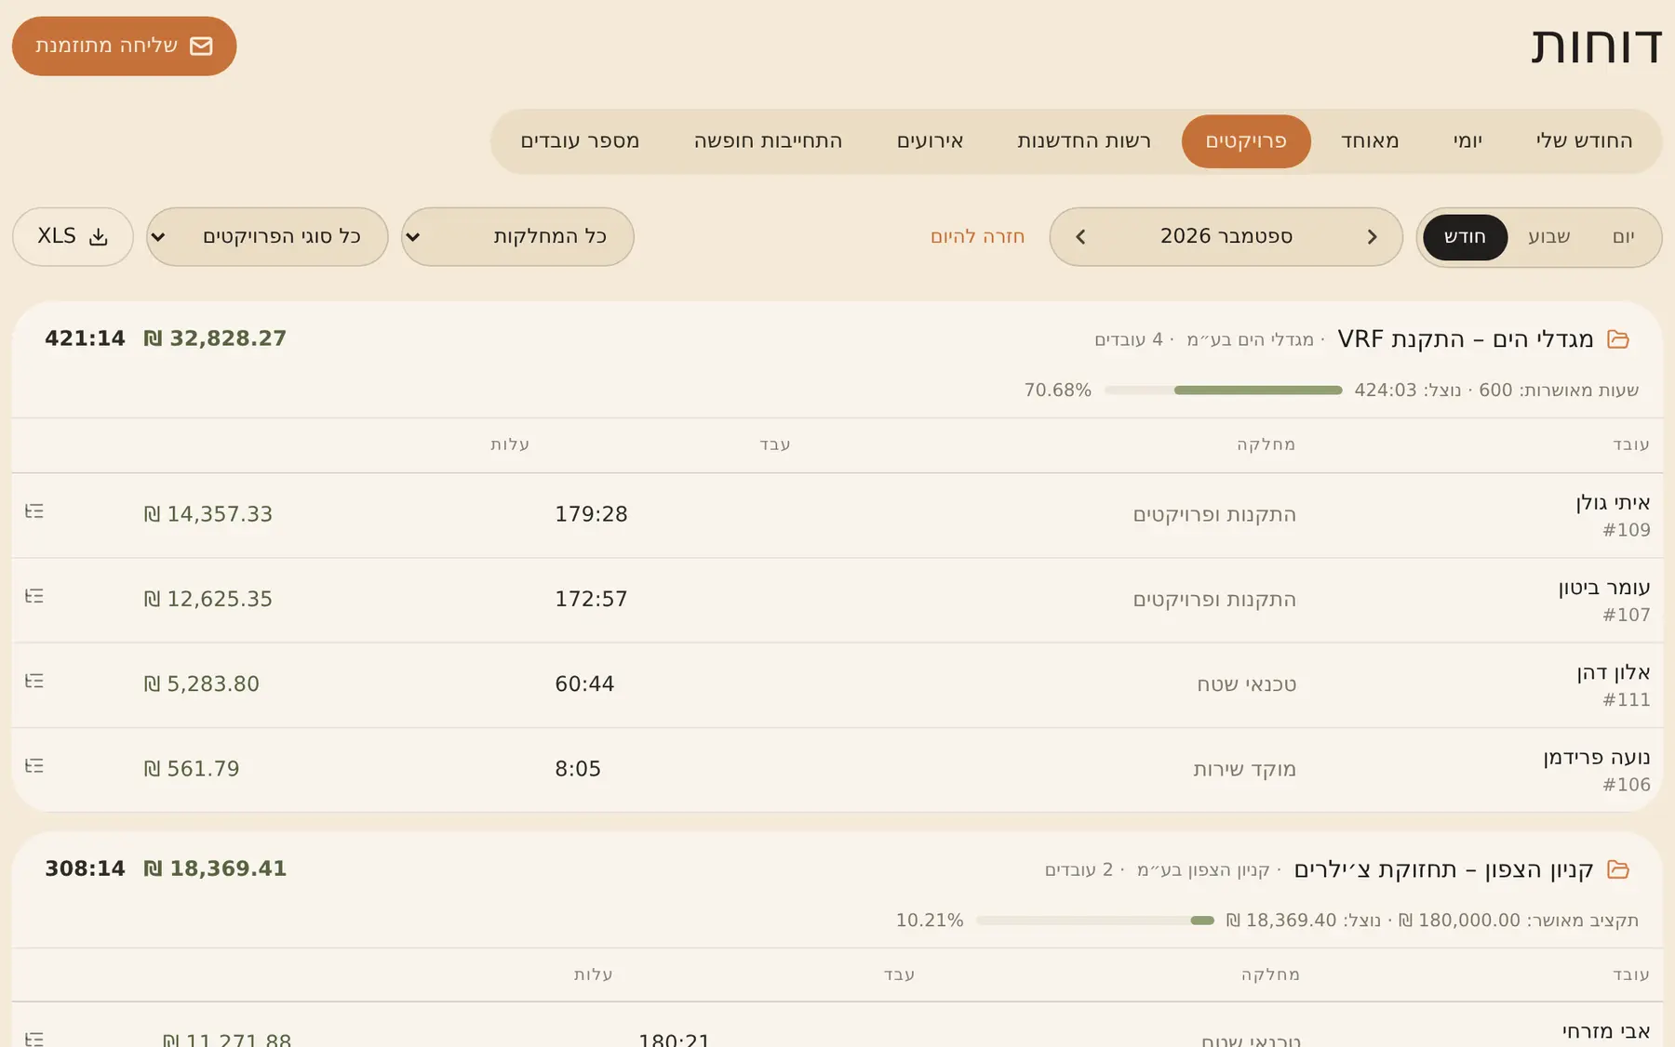This screenshot has height=1047, width=1675.
Task: Switch to אירועים tab
Action: pos(930,141)
